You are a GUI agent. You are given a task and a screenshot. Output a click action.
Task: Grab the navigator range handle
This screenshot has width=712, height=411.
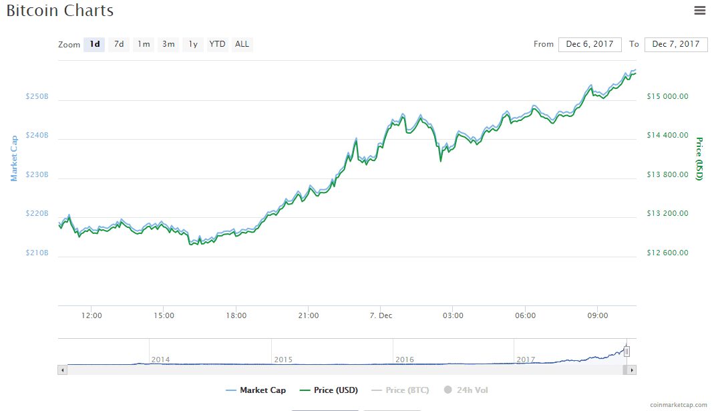tap(627, 351)
